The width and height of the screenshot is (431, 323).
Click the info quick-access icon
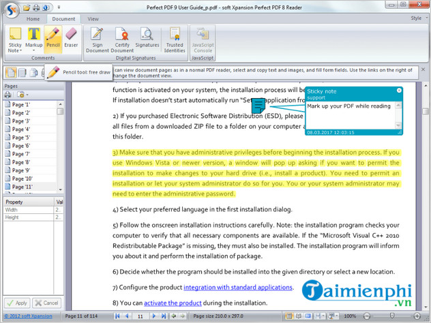click(46, 7)
